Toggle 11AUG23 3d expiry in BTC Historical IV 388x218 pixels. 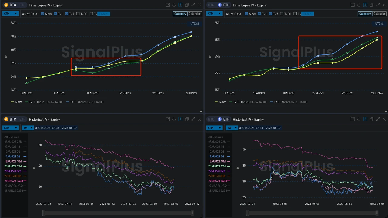(15, 157)
